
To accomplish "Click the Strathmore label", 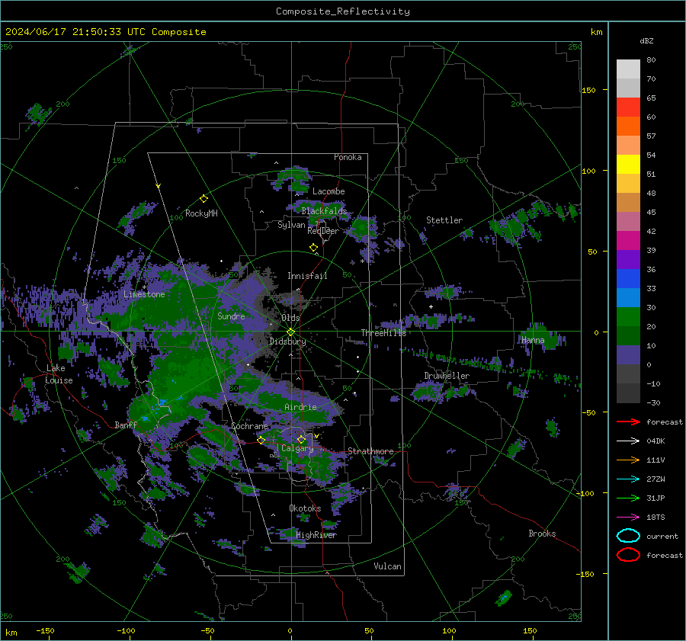I will click(370, 451).
